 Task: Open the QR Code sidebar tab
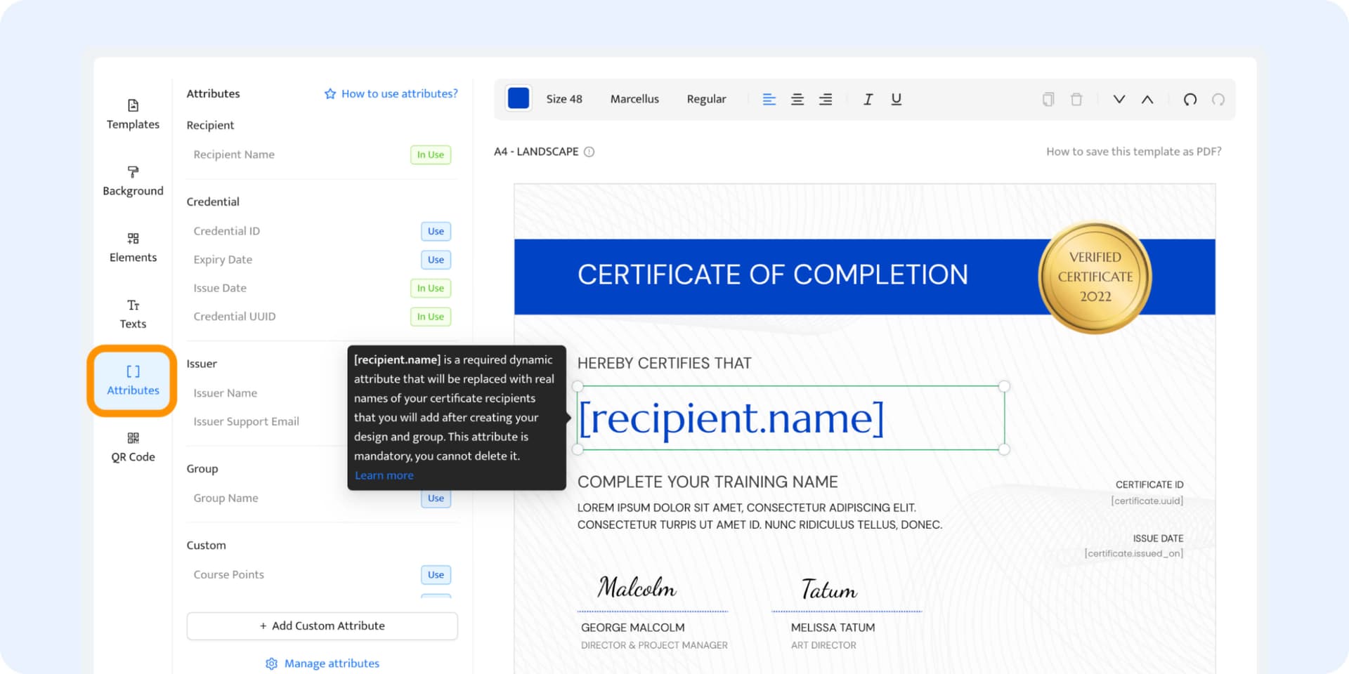133,447
